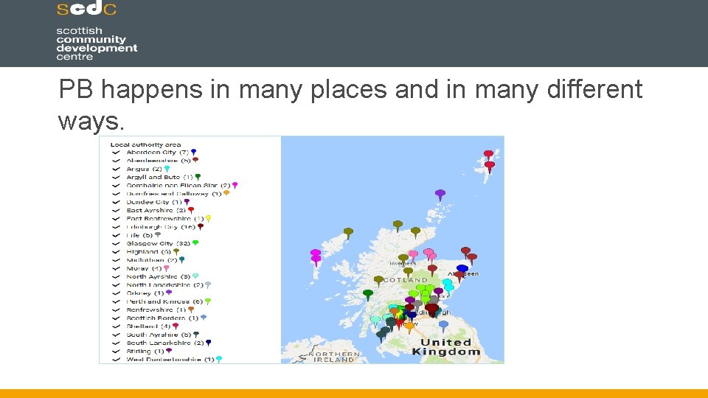Click the 'United Kingdom' map label
Image resolution: width=708 pixels, height=398 pixels.
tap(446, 347)
